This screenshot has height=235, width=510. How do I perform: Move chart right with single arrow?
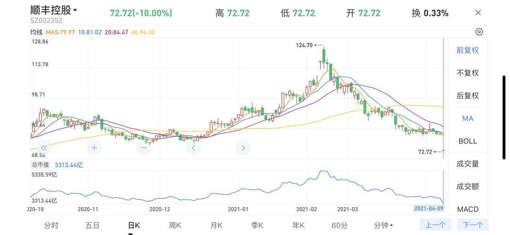pyautogui.click(x=243, y=148)
